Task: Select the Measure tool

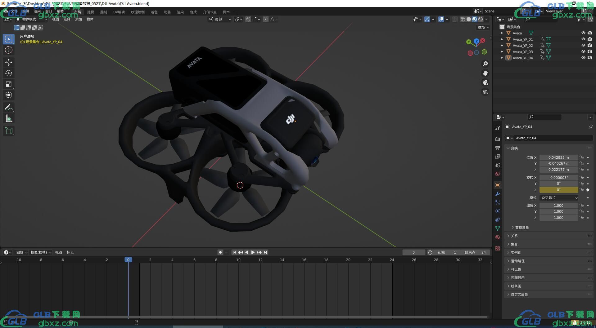Action: [9, 118]
